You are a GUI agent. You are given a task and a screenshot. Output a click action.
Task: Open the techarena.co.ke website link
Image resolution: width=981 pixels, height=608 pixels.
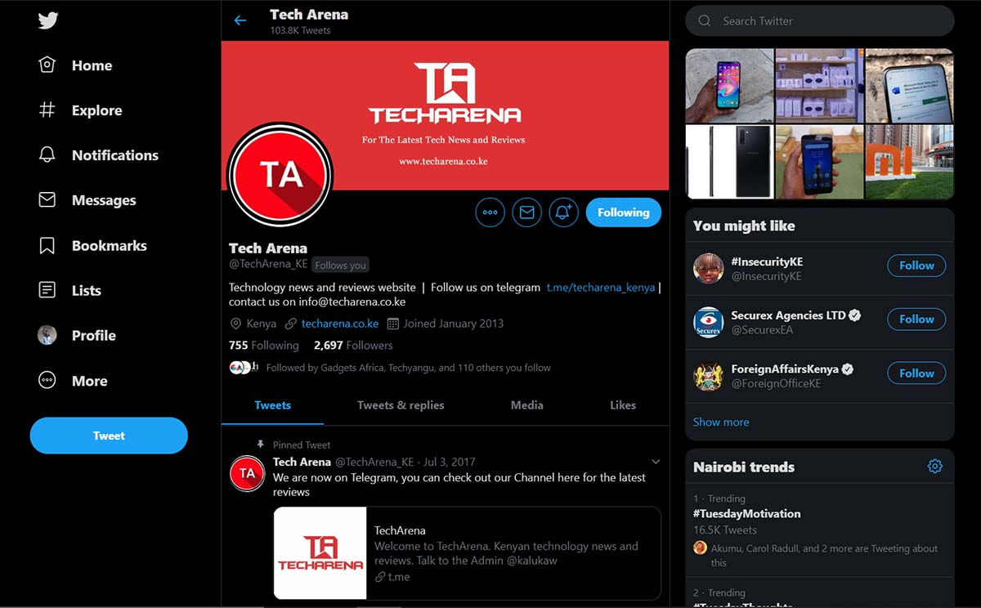[x=339, y=324]
